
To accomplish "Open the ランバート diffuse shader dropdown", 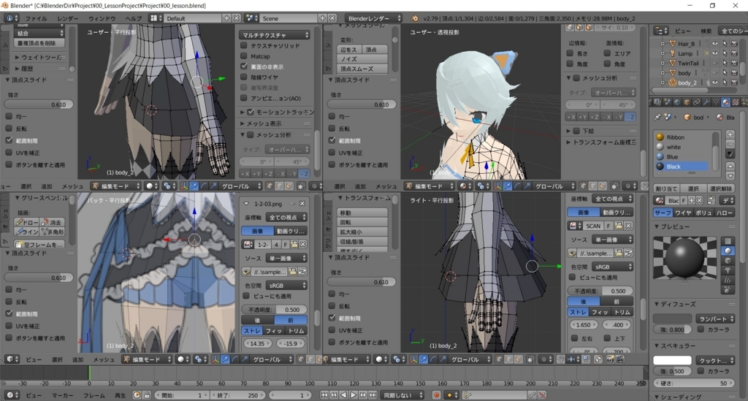I will [714, 318].
